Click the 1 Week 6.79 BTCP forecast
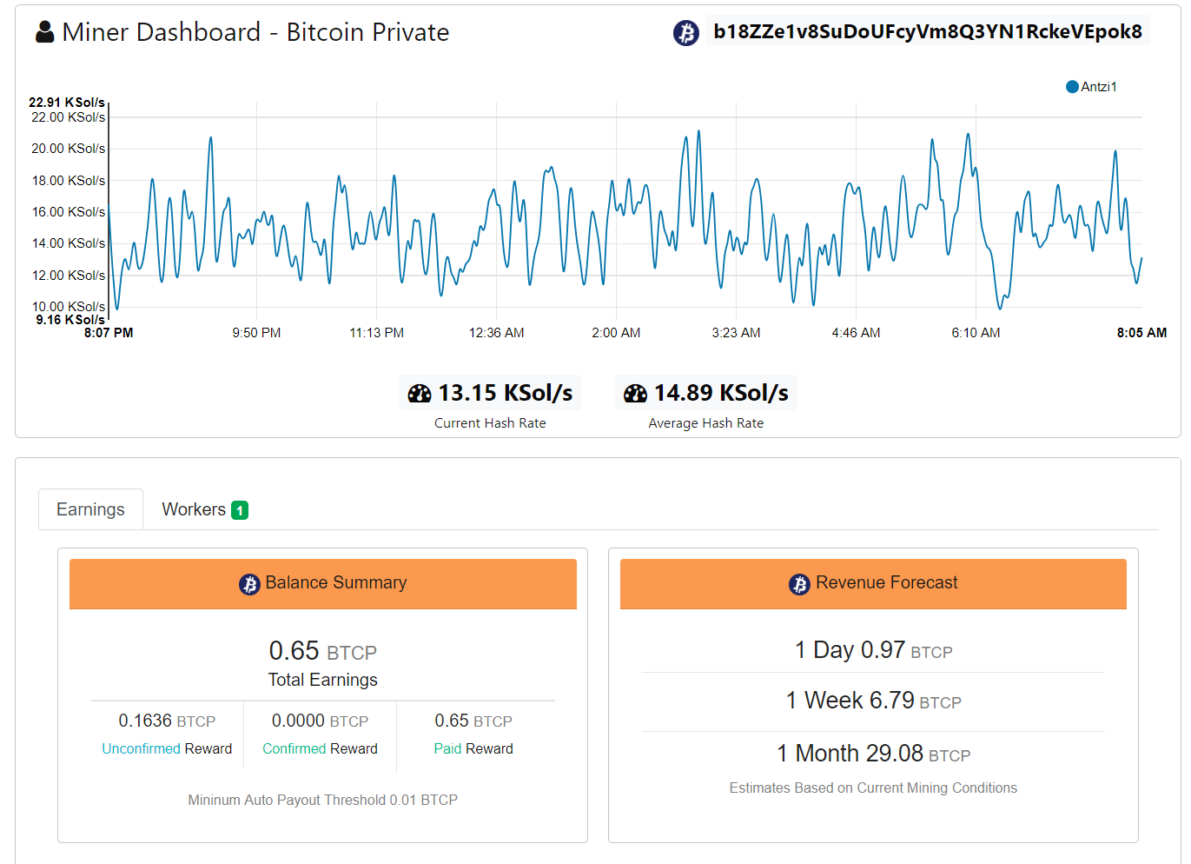Viewport: 1191px width, 864px height. pyautogui.click(x=873, y=701)
